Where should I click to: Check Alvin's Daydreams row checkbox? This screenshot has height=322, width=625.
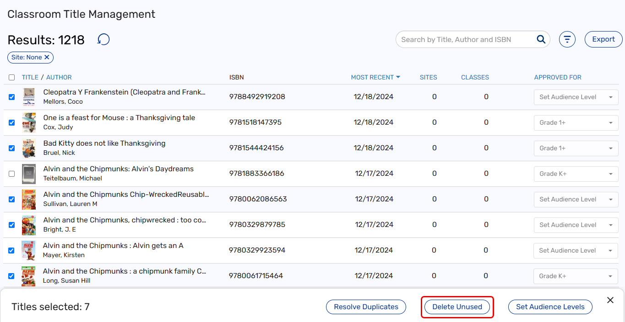12,174
